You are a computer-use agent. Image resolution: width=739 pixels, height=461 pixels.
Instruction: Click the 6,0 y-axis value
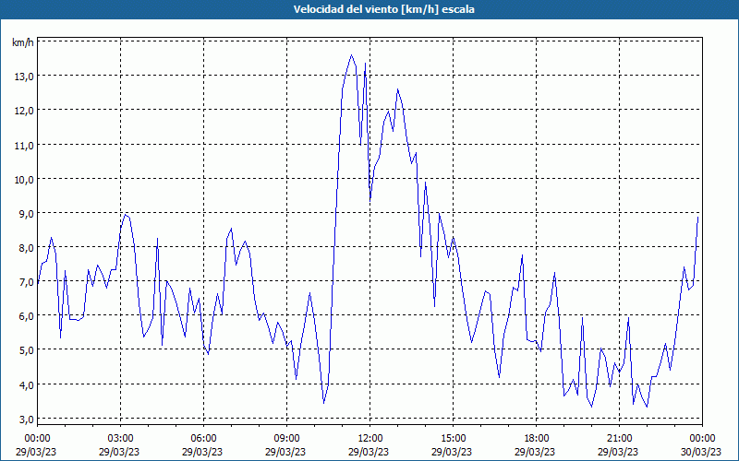coord(26,316)
